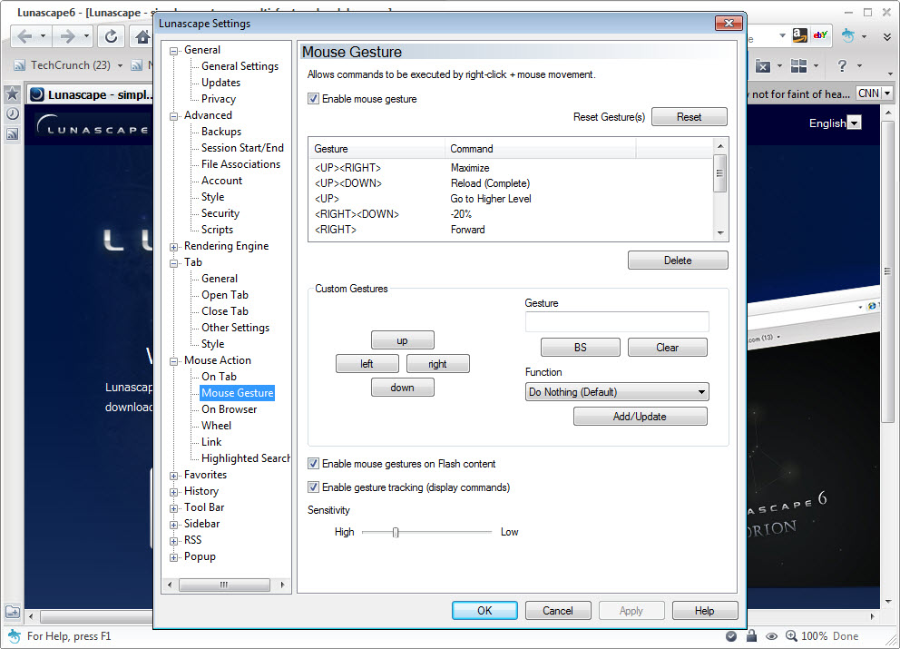
Task: Click the settings tree horizontal scrollbar
Action: pyautogui.click(x=224, y=585)
